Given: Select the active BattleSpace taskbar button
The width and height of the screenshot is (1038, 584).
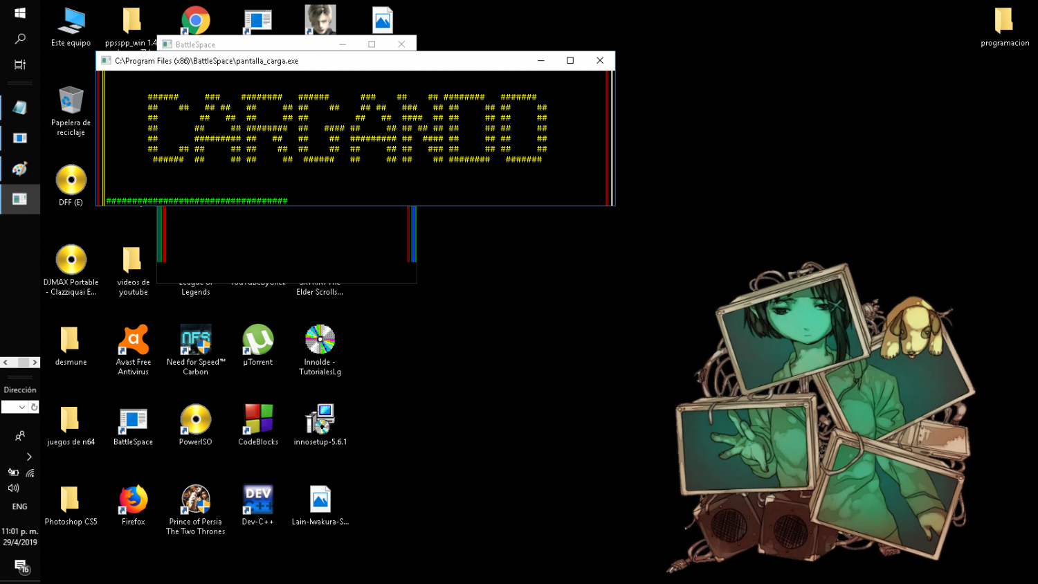Looking at the screenshot, I should click(20, 199).
